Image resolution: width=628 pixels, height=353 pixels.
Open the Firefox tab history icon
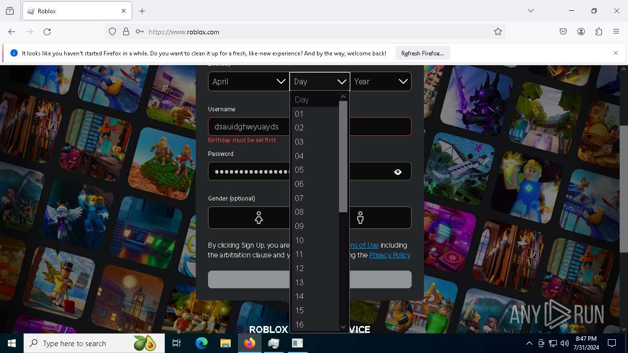click(10, 11)
